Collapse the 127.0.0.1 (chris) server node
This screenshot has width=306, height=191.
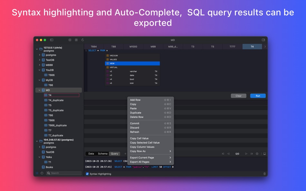pyautogui.click(x=37, y=49)
